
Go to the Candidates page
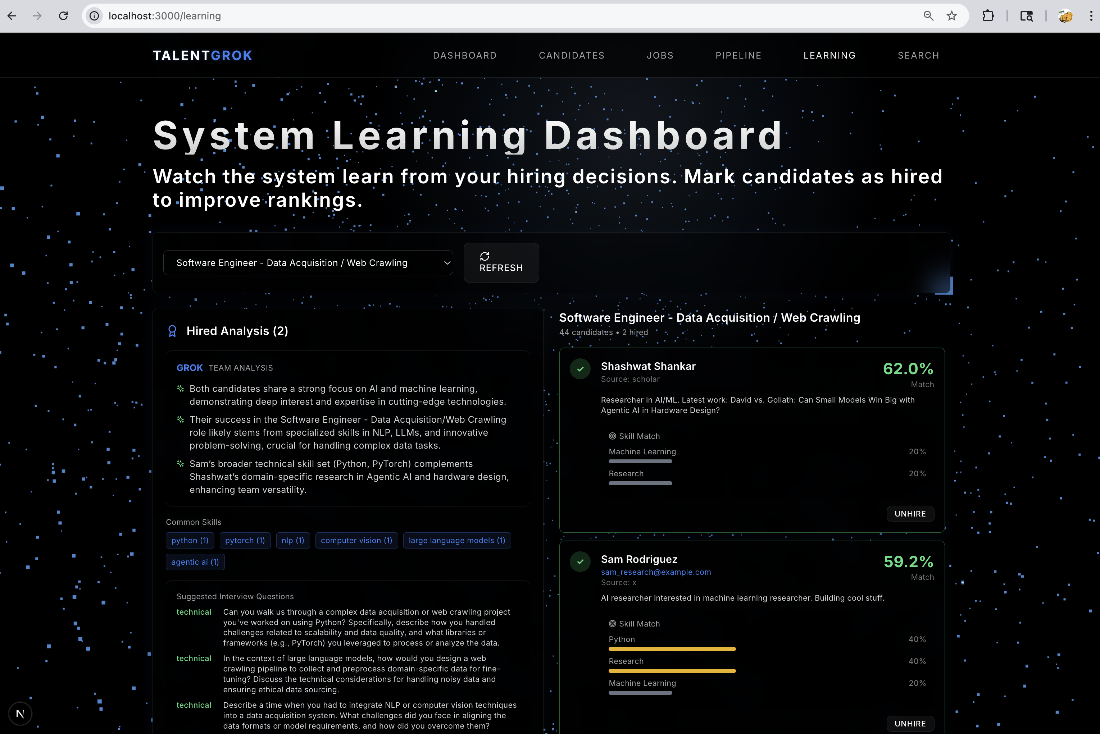coord(571,55)
